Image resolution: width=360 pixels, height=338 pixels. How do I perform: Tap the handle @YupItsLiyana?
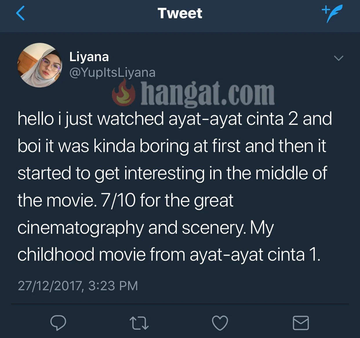tap(112, 72)
